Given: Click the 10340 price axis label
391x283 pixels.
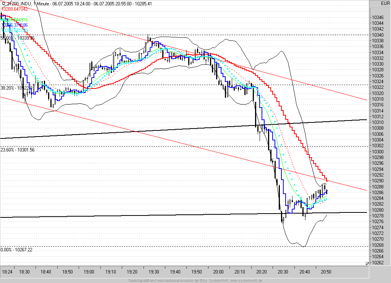Looking at the screenshot, I should pyautogui.click(x=378, y=35).
